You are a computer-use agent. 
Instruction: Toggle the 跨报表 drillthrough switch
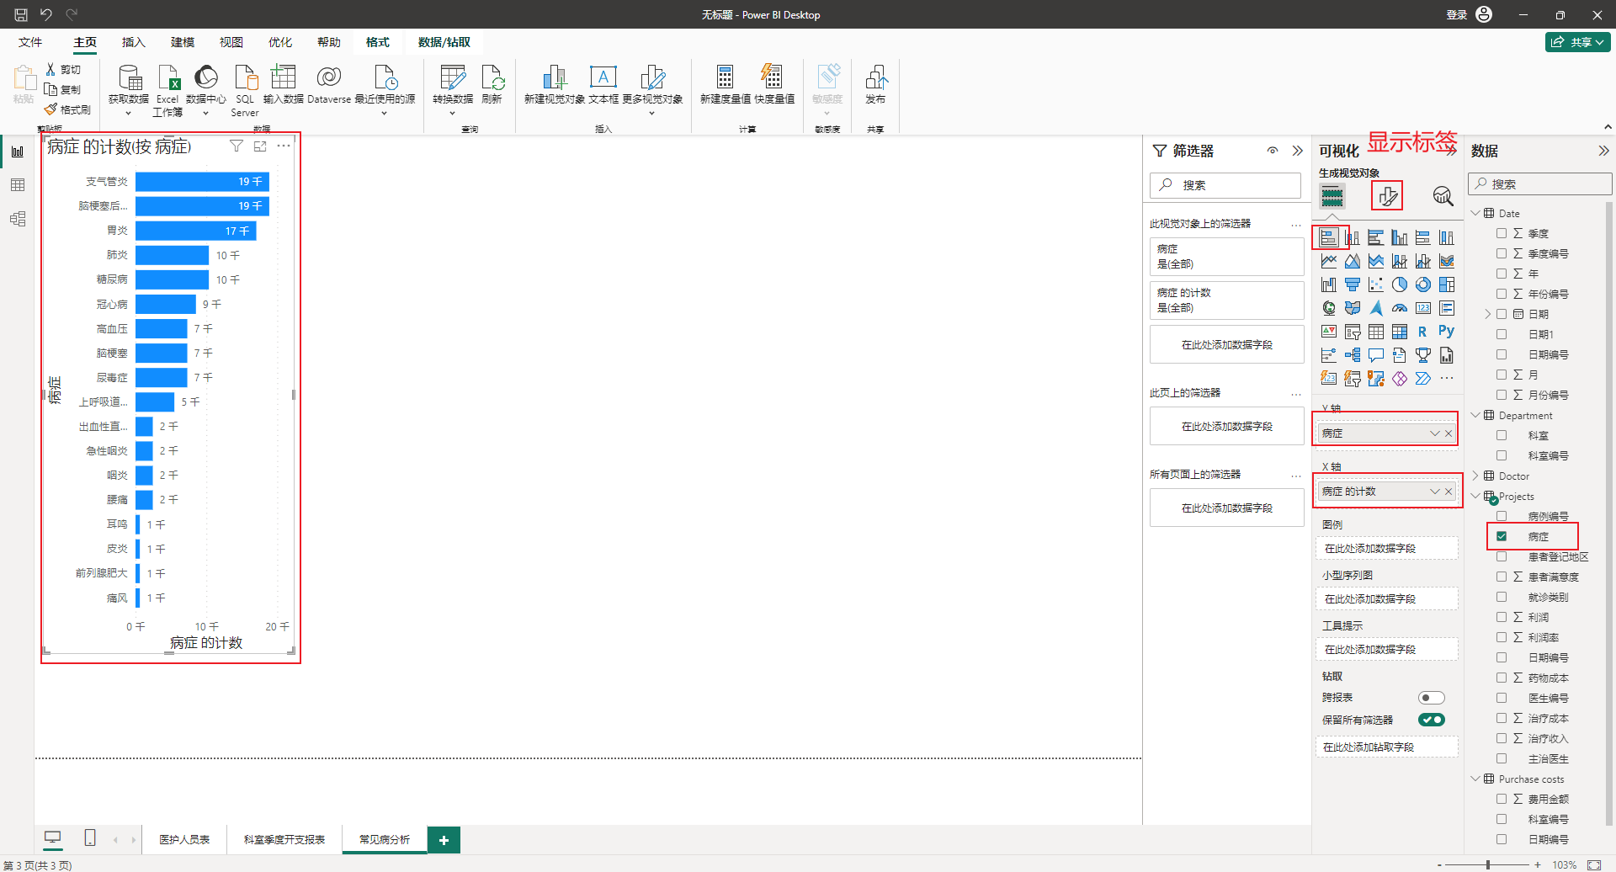[1431, 698]
